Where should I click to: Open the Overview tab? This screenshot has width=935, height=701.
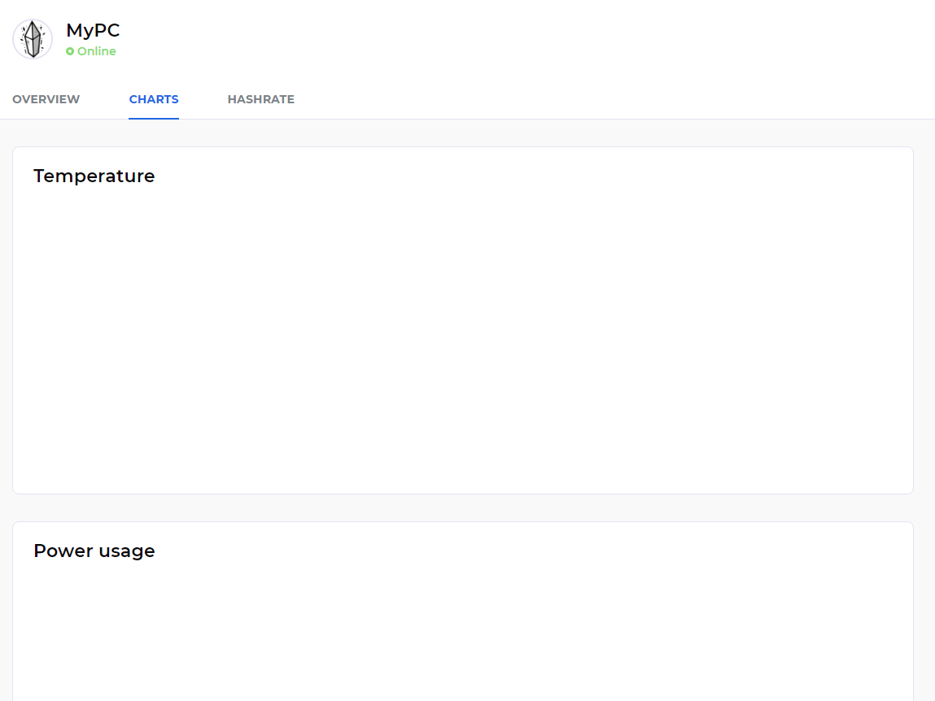click(x=46, y=99)
